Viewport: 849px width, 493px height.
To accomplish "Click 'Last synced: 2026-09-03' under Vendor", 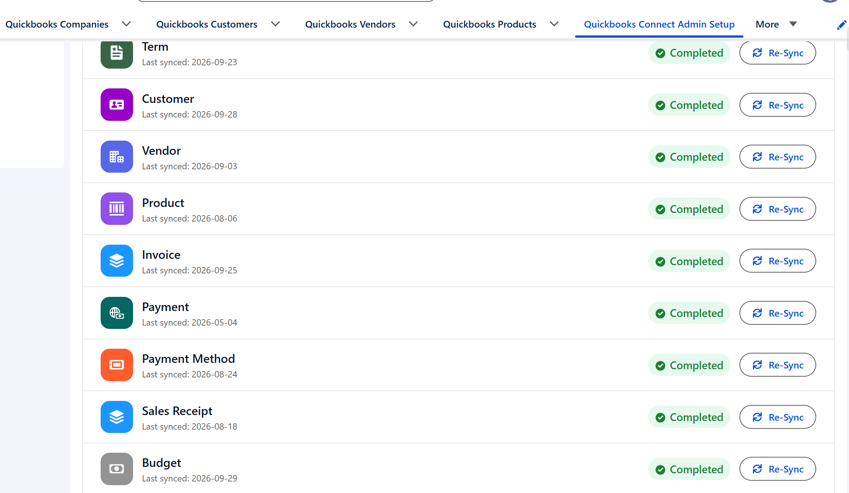I will pyautogui.click(x=190, y=166).
